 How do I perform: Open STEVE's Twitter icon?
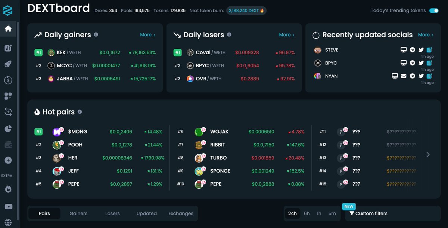pos(421,50)
